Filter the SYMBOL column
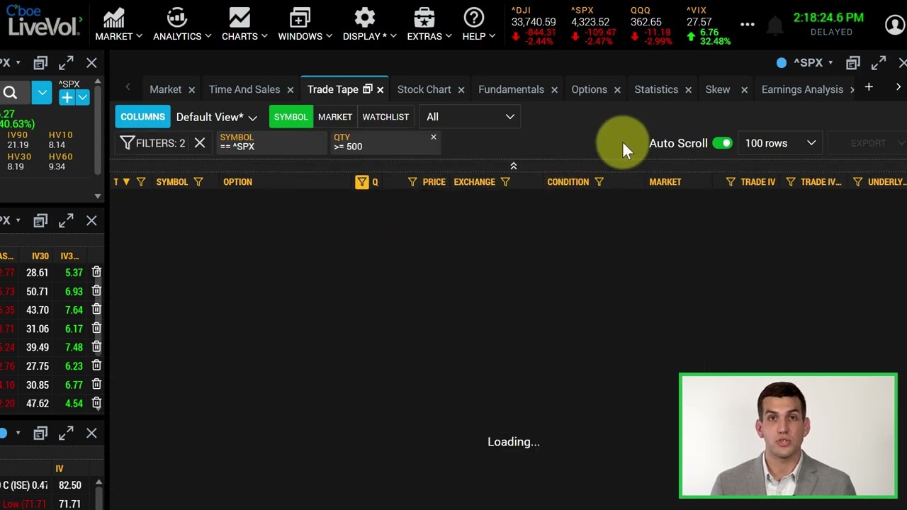The image size is (907, 510). pyautogui.click(x=198, y=182)
